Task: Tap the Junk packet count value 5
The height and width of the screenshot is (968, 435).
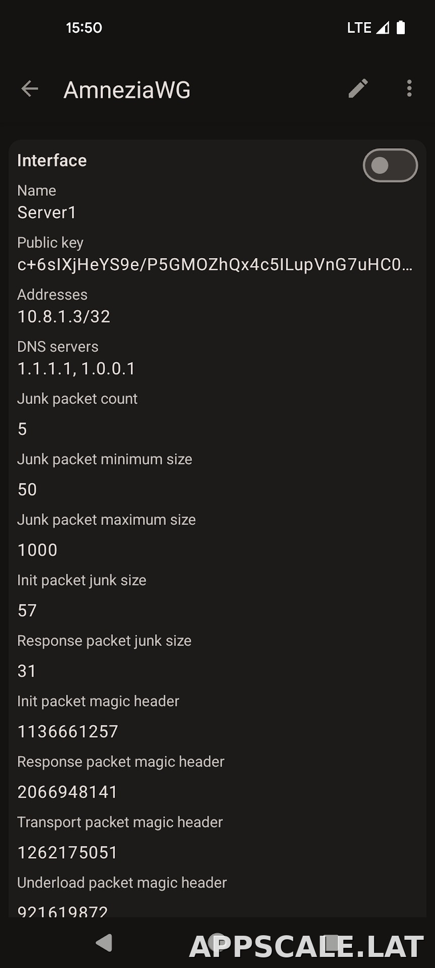Action: point(22,429)
